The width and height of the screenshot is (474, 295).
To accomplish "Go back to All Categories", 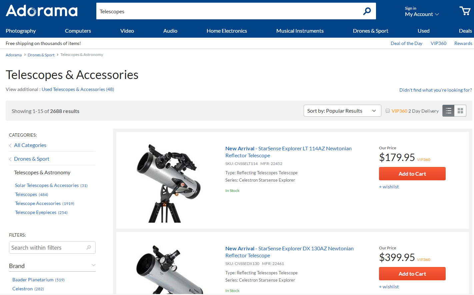I will point(30,145).
